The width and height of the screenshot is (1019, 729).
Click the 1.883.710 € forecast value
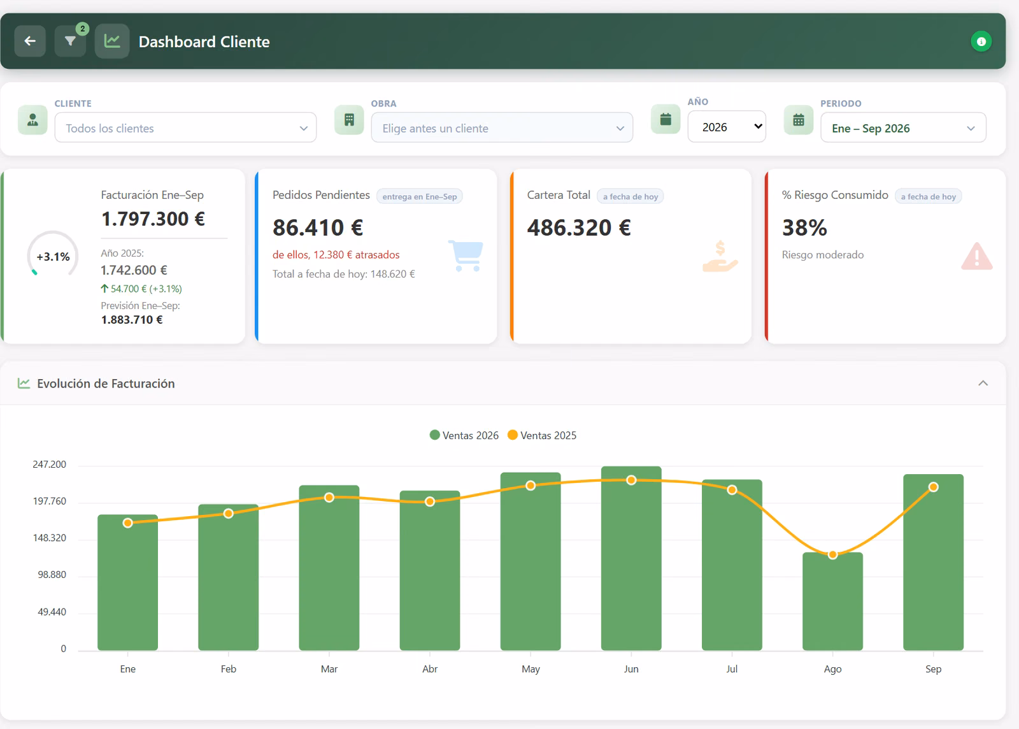(x=132, y=320)
